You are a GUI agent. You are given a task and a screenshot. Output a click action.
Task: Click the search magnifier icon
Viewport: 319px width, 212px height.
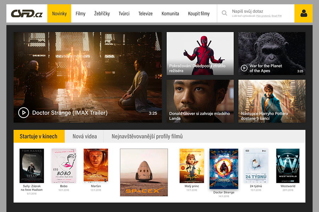pyautogui.click(x=224, y=13)
